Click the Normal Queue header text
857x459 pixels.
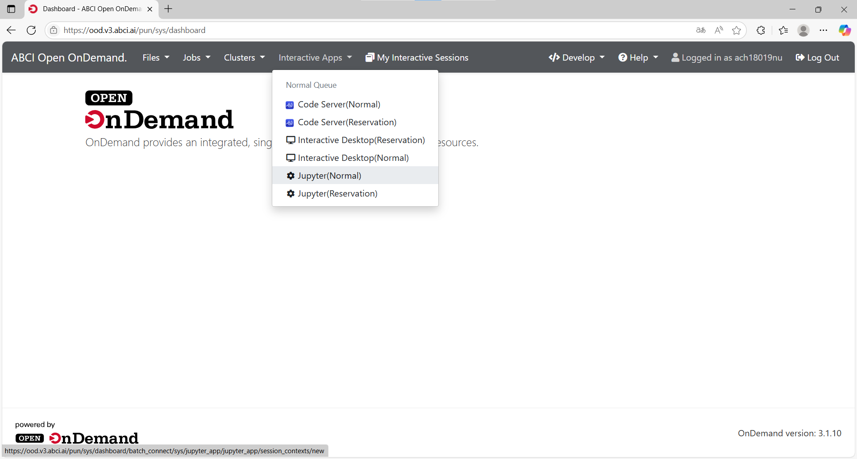click(x=311, y=85)
